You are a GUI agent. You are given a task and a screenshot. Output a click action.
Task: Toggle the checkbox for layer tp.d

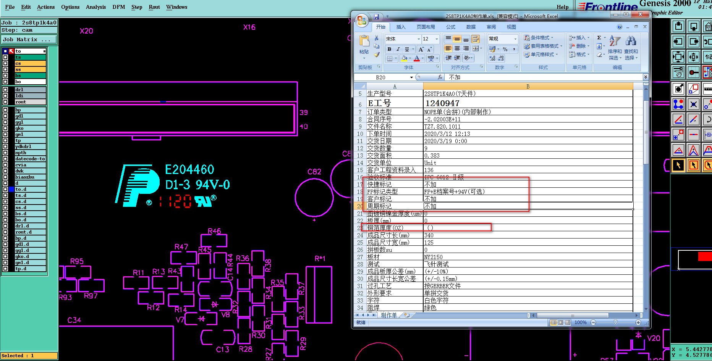click(x=5, y=269)
